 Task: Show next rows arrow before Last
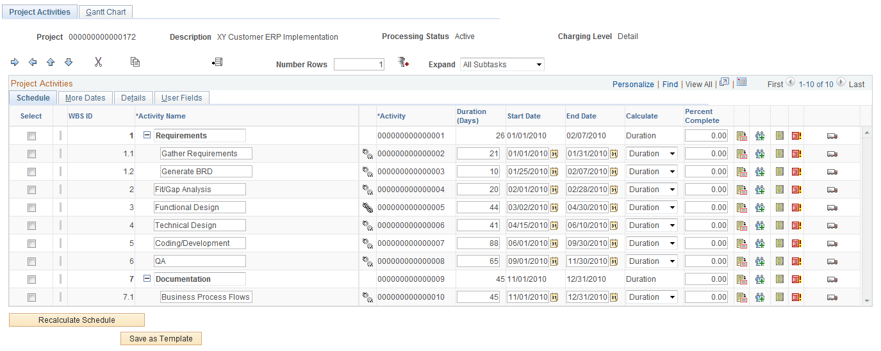(841, 83)
